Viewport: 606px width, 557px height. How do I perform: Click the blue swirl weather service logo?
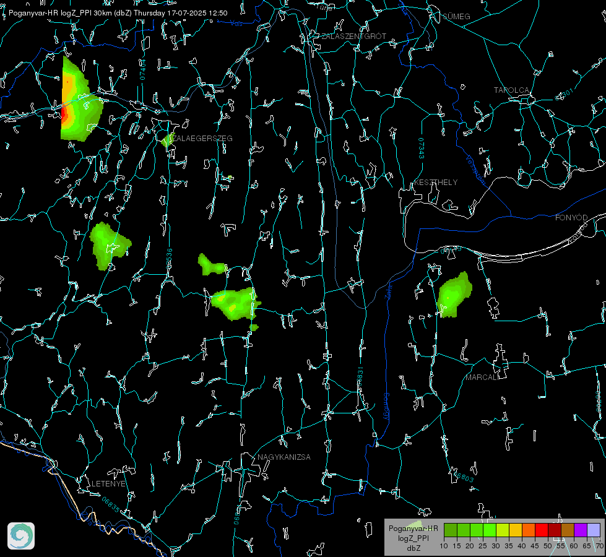coord(21,536)
